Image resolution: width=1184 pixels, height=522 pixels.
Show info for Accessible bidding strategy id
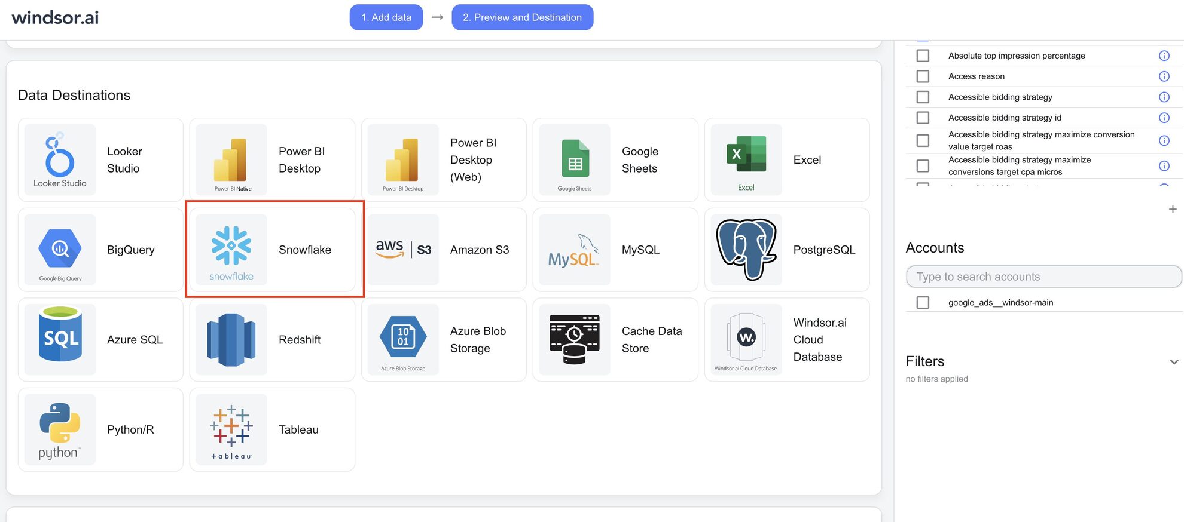click(x=1164, y=118)
